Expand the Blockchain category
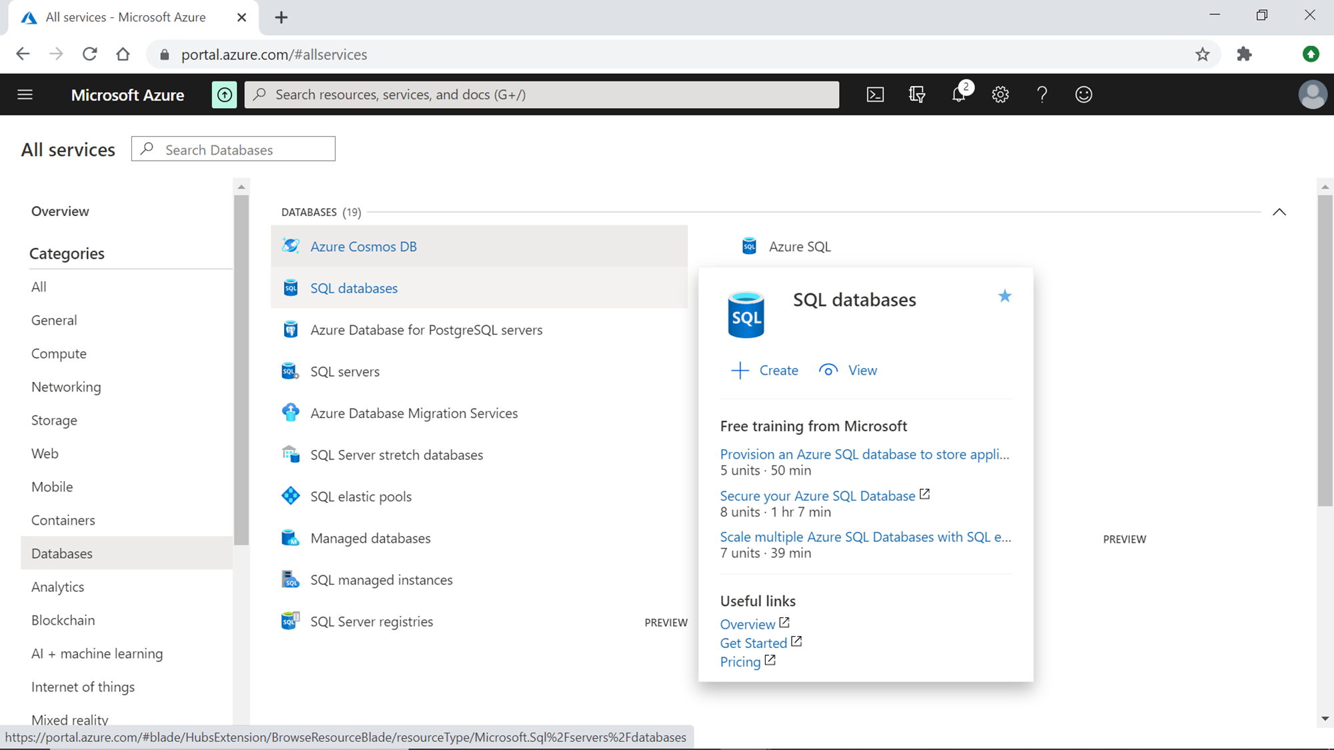Screen dimensions: 1334x750 click(x=62, y=619)
